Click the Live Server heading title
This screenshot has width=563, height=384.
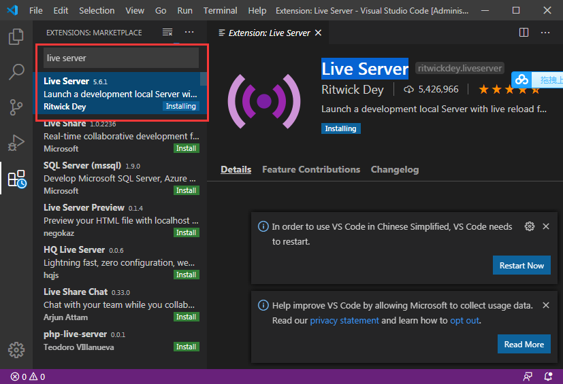365,69
